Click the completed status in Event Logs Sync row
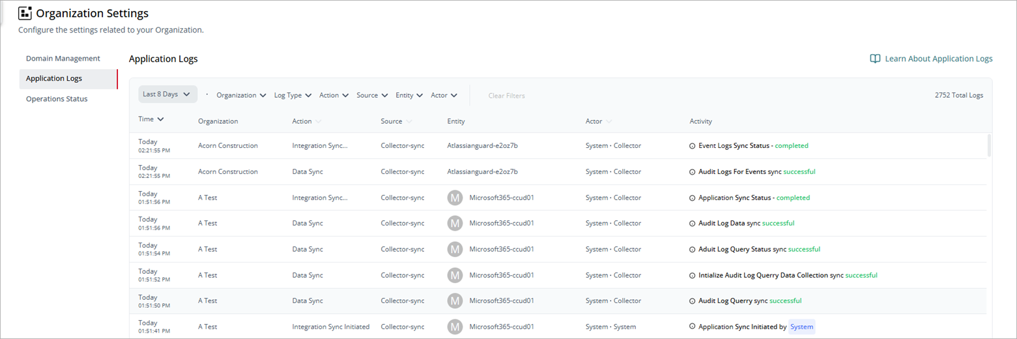1017x339 pixels. pos(792,145)
